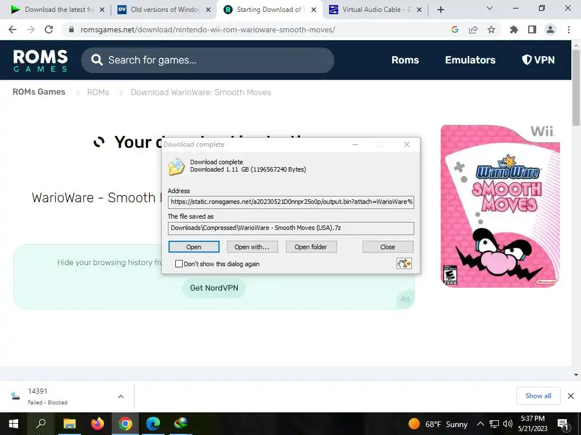Open the notification center icon
Screen dimensions: 581x435
pos(563,425)
